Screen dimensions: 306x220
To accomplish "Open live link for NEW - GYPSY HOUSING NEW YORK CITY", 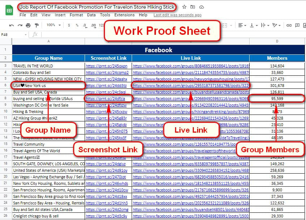I will pyautogui.click(x=191, y=79).
